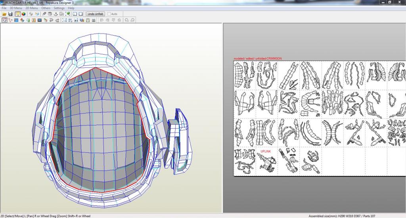406x218 pixels.
Task: Click the blue and orange bars icon
Action: [82, 20]
